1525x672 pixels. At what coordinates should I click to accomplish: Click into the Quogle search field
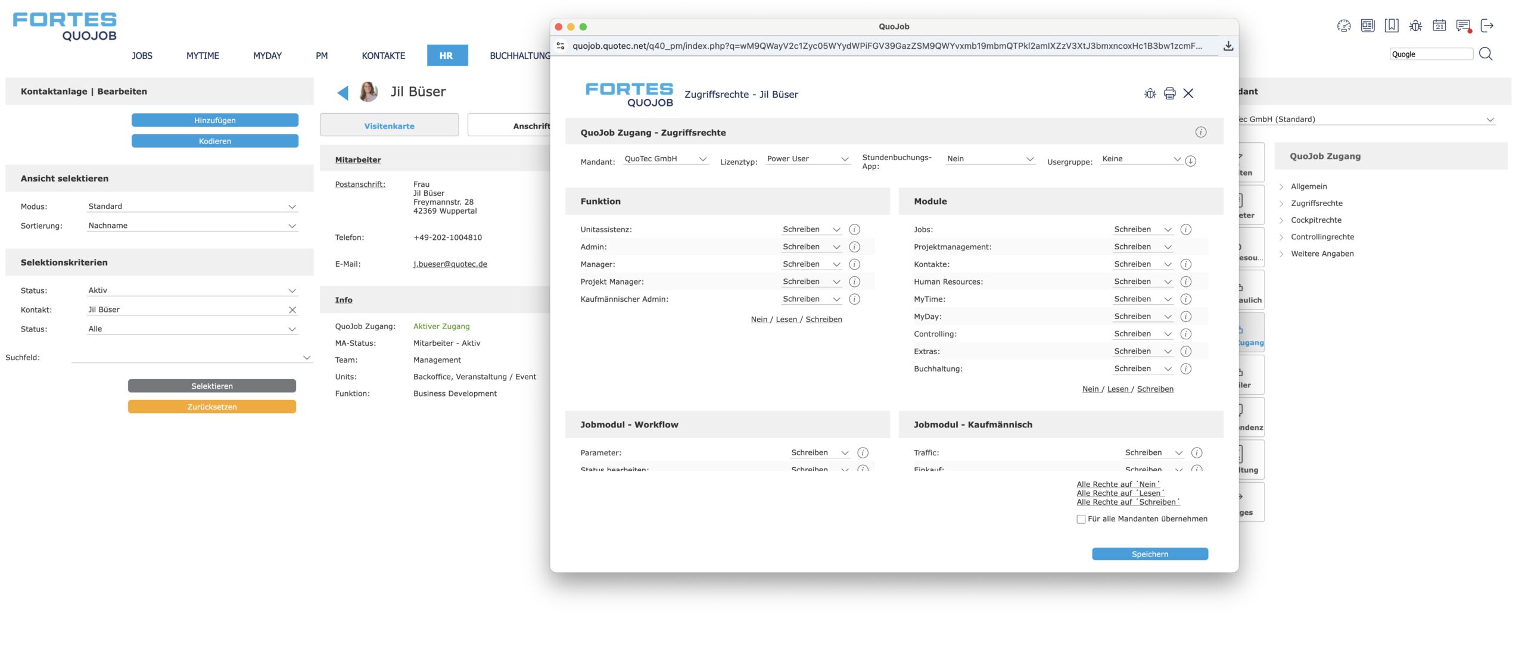coord(1430,54)
